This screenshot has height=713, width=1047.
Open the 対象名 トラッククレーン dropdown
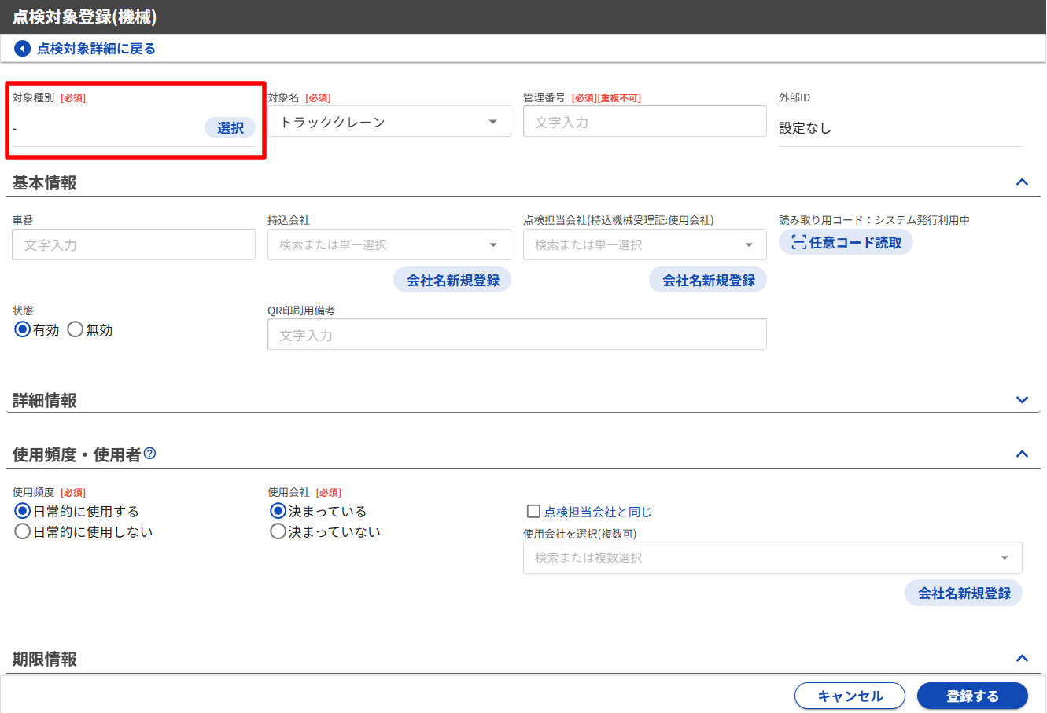[x=389, y=122]
